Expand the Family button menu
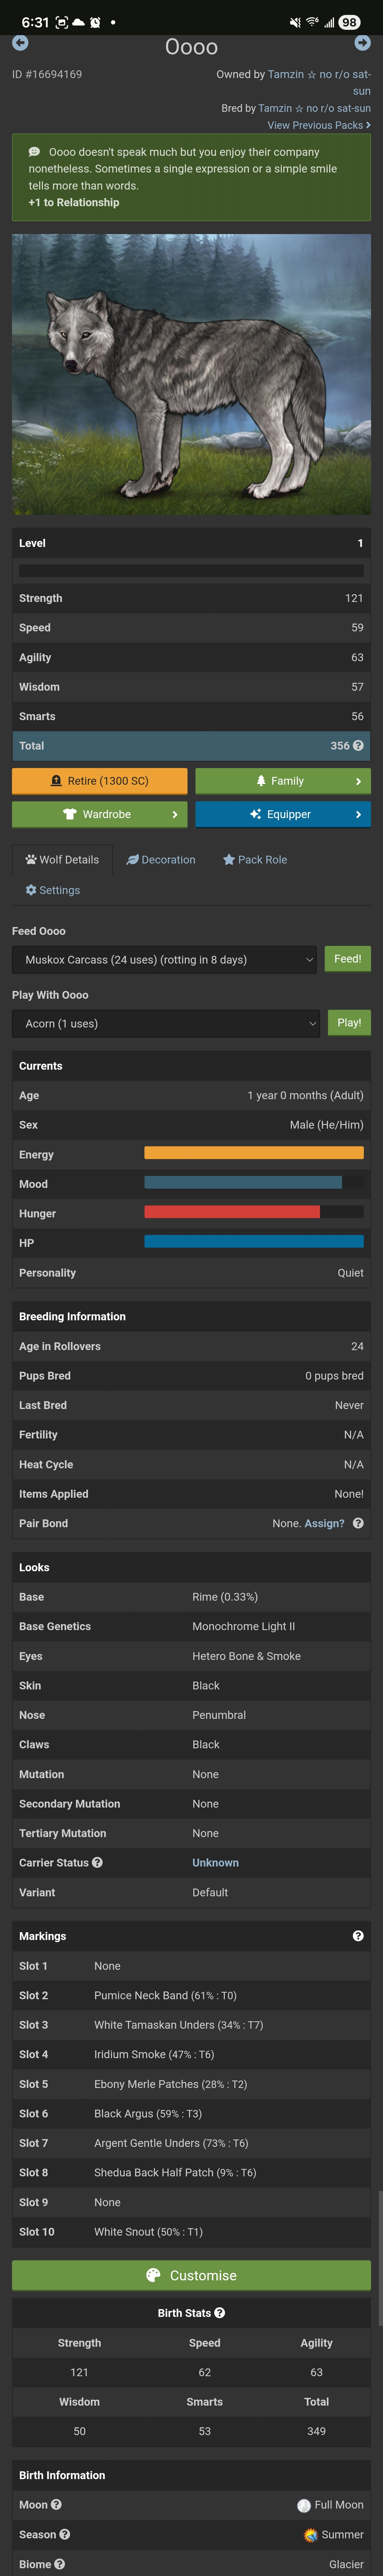383x2576 pixels. tap(283, 781)
